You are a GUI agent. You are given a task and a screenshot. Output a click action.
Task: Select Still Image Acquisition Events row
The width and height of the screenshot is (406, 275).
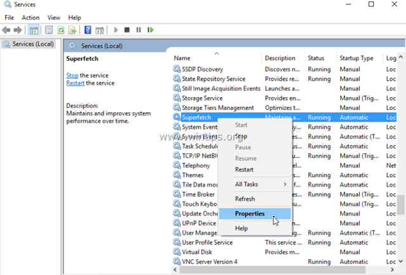point(284,88)
